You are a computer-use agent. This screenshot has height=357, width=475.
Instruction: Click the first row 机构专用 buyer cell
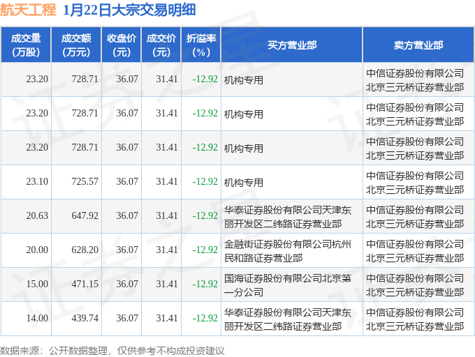tap(292, 79)
